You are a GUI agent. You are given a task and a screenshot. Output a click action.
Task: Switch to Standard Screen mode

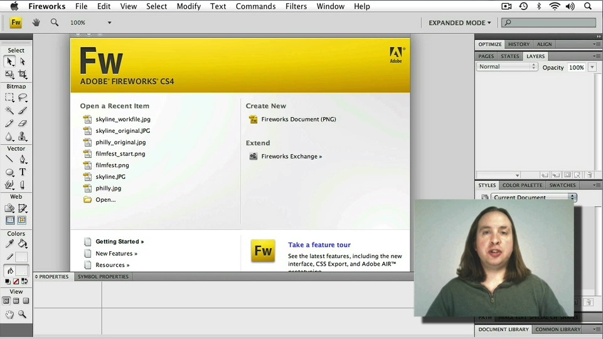6,301
